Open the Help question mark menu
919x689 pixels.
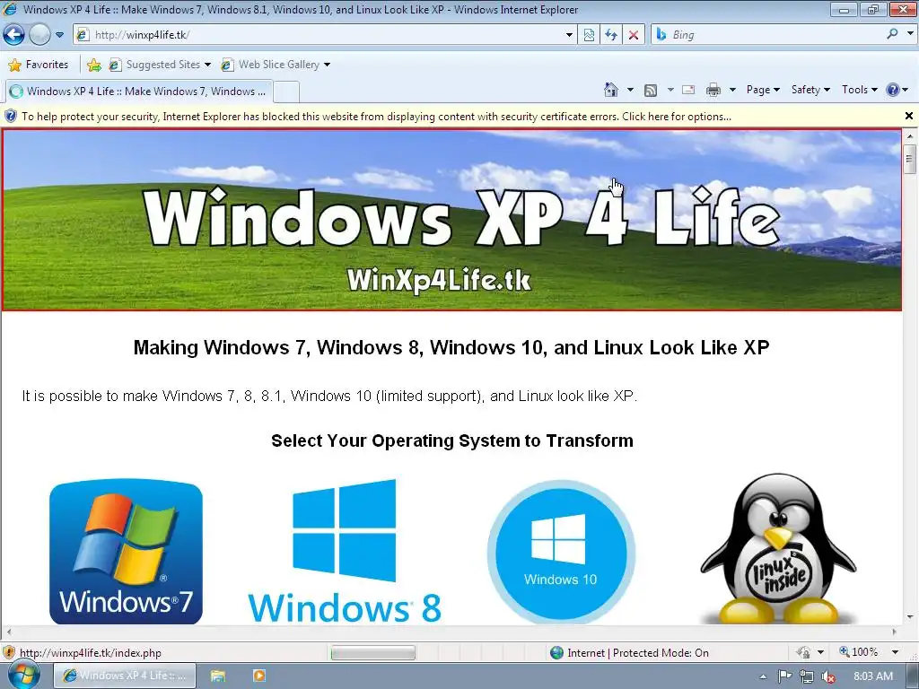coord(897,90)
